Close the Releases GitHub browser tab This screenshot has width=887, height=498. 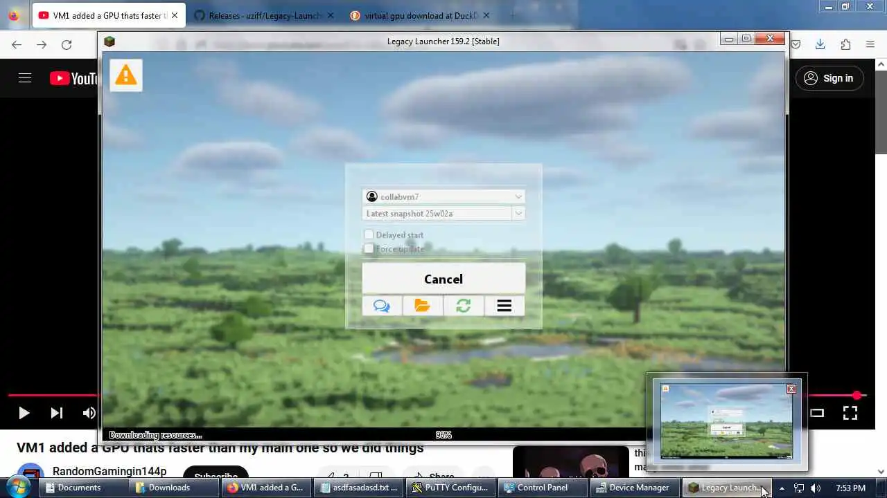pyautogui.click(x=331, y=15)
